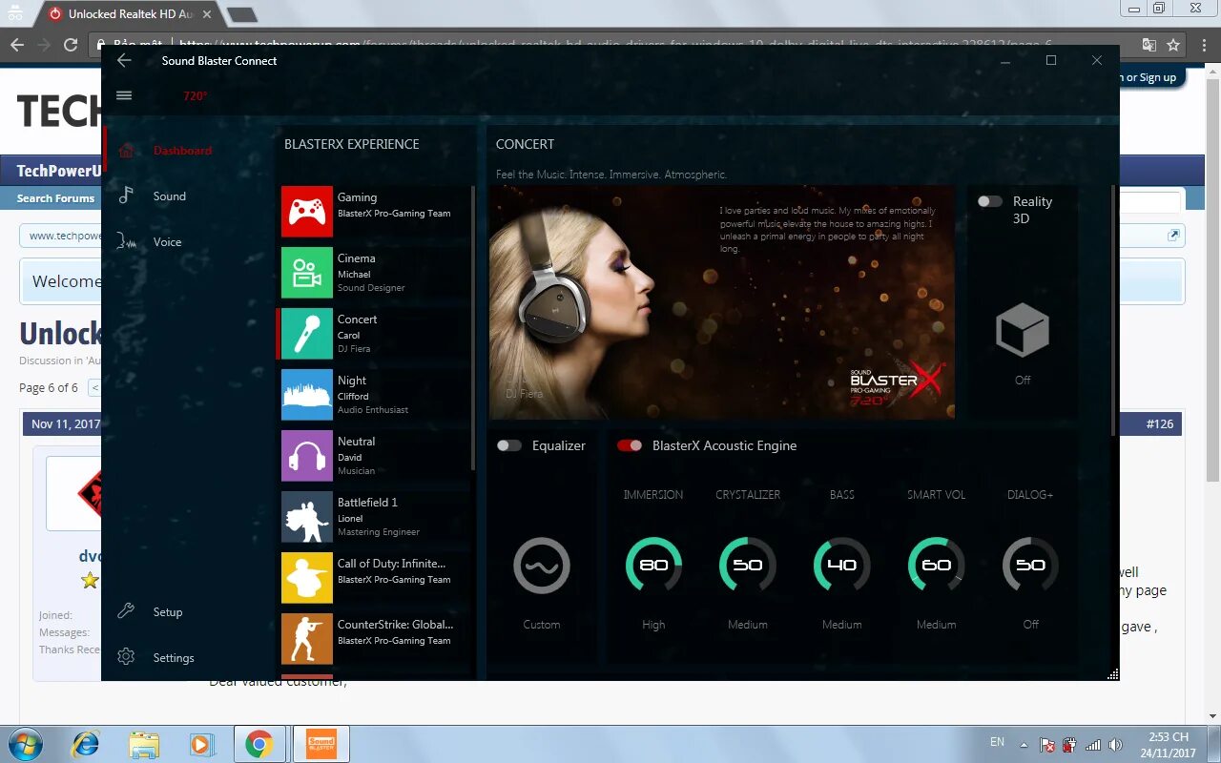The image size is (1221, 763).
Task: Click the volume speaker tray icon
Action: [x=1116, y=744]
